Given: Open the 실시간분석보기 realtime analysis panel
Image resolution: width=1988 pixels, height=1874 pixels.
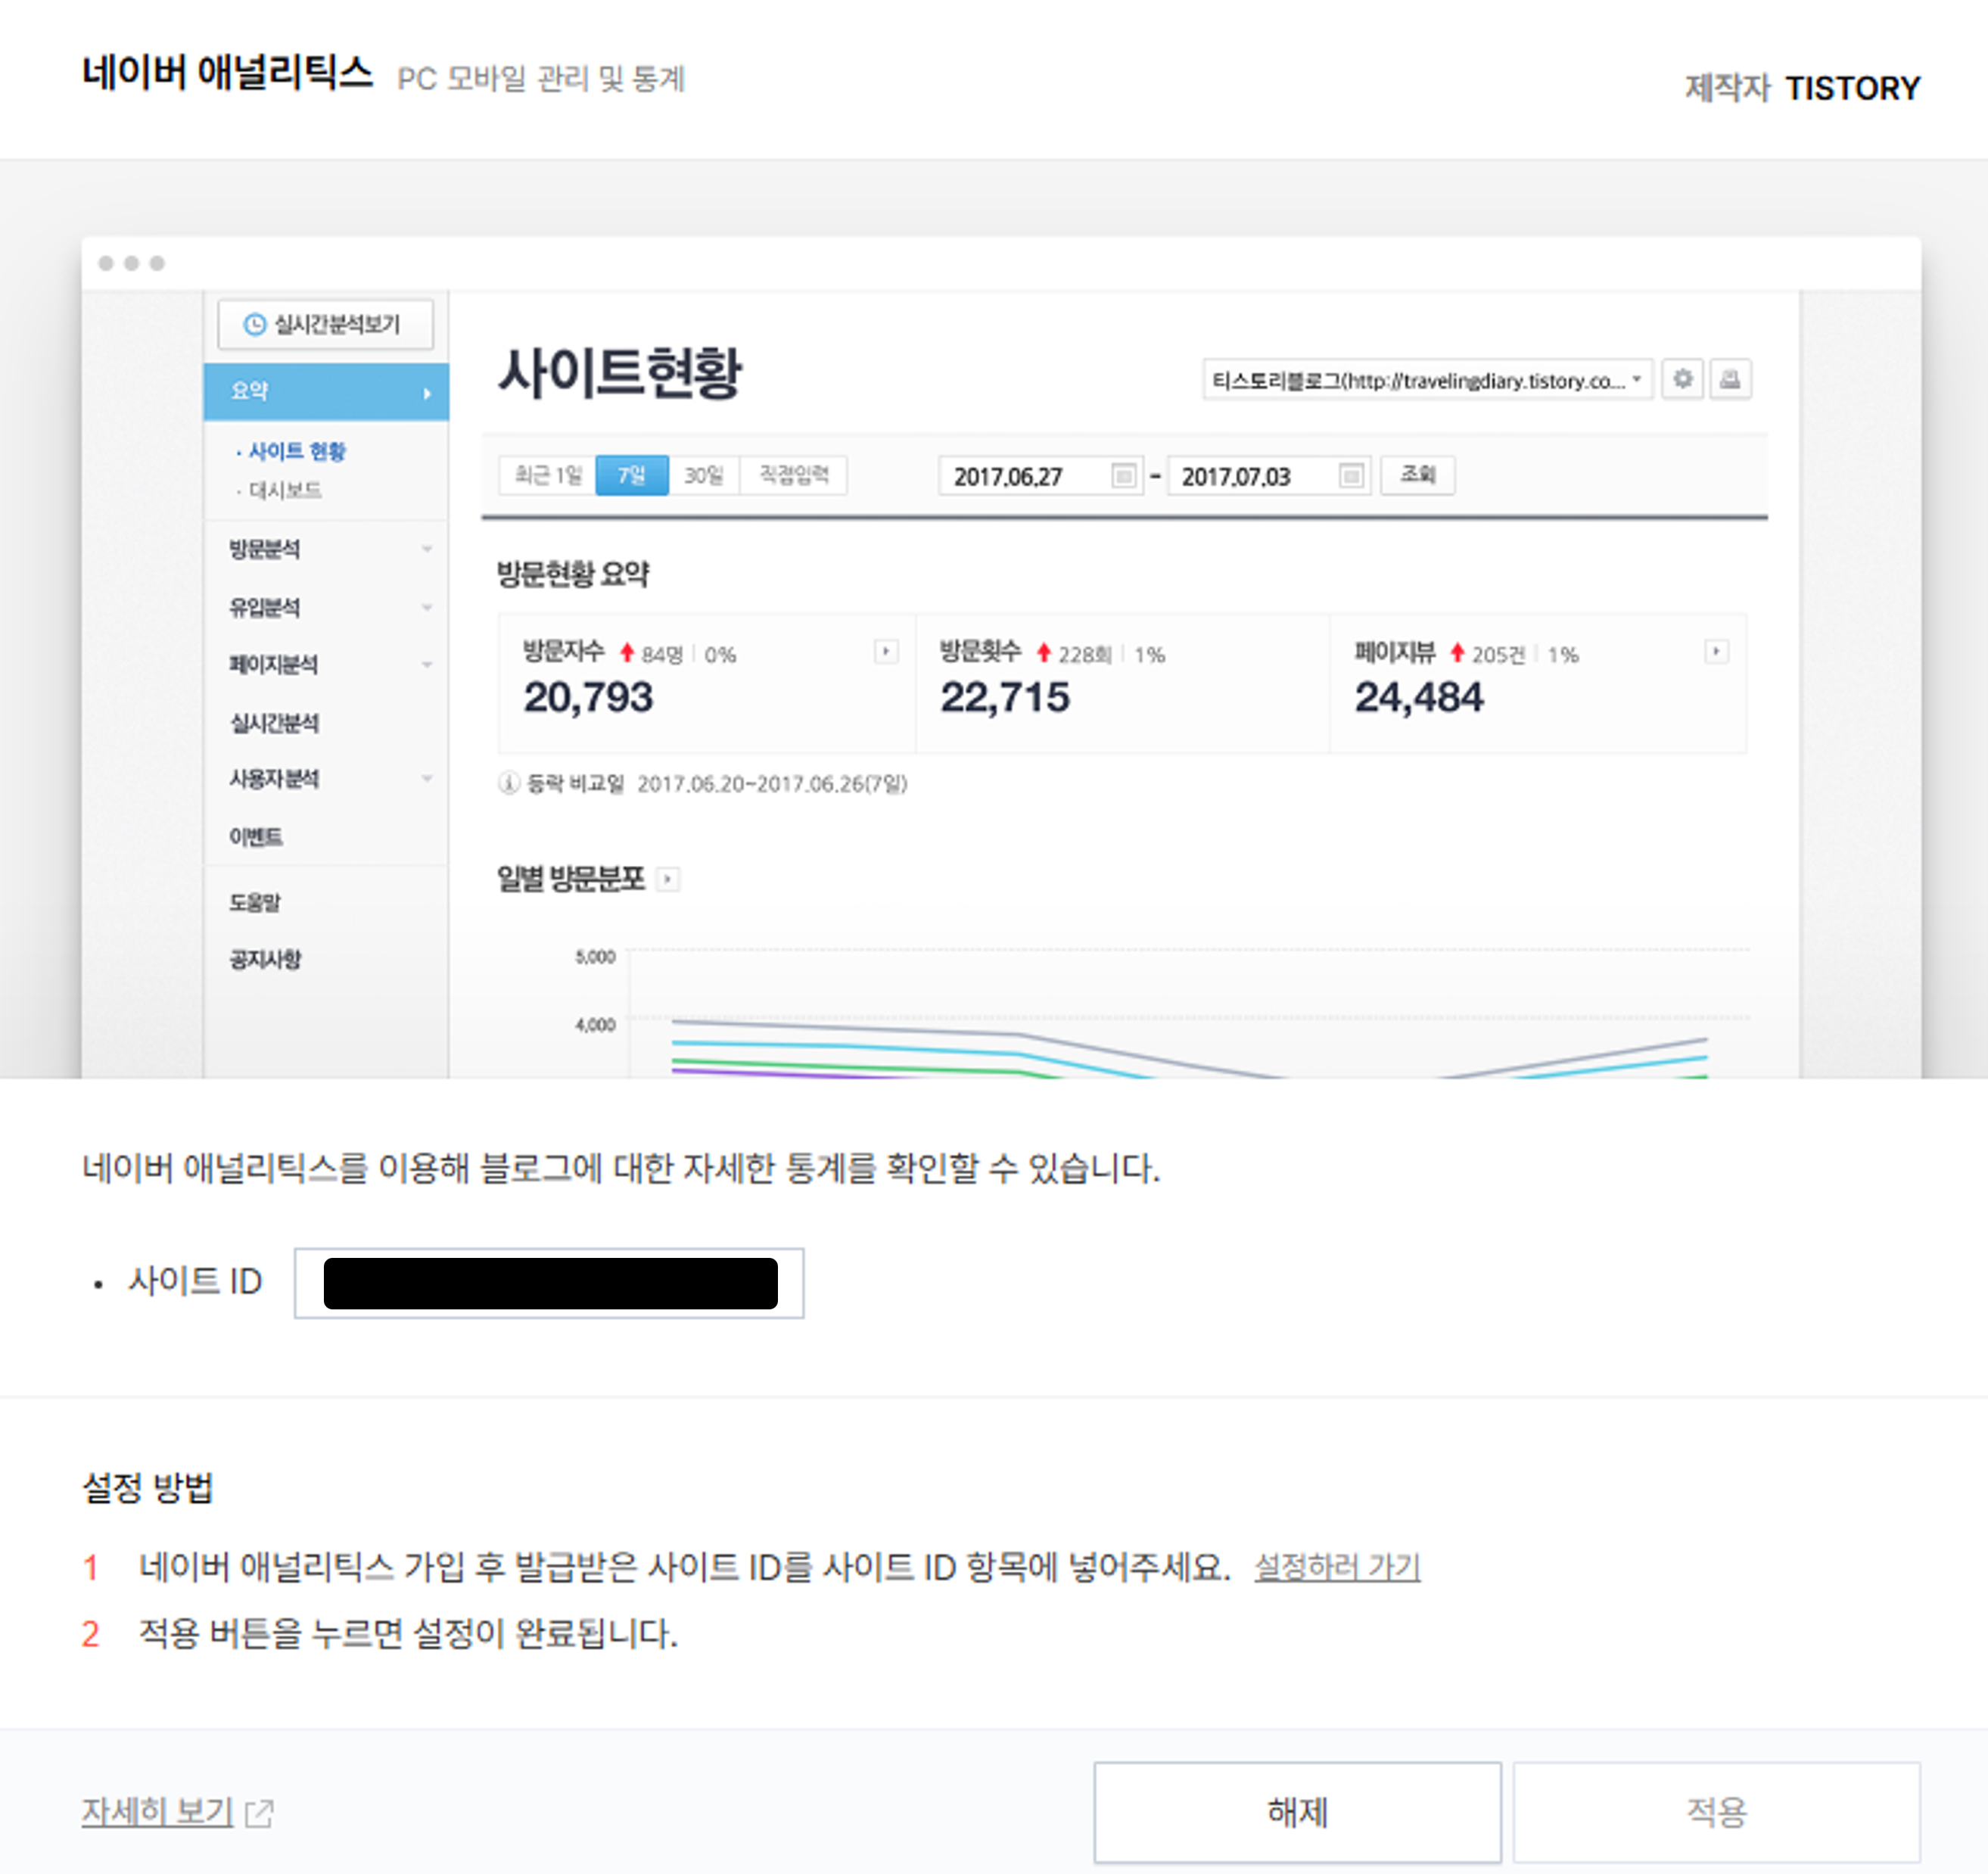Looking at the screenshot, I should [x=327, y=324].
